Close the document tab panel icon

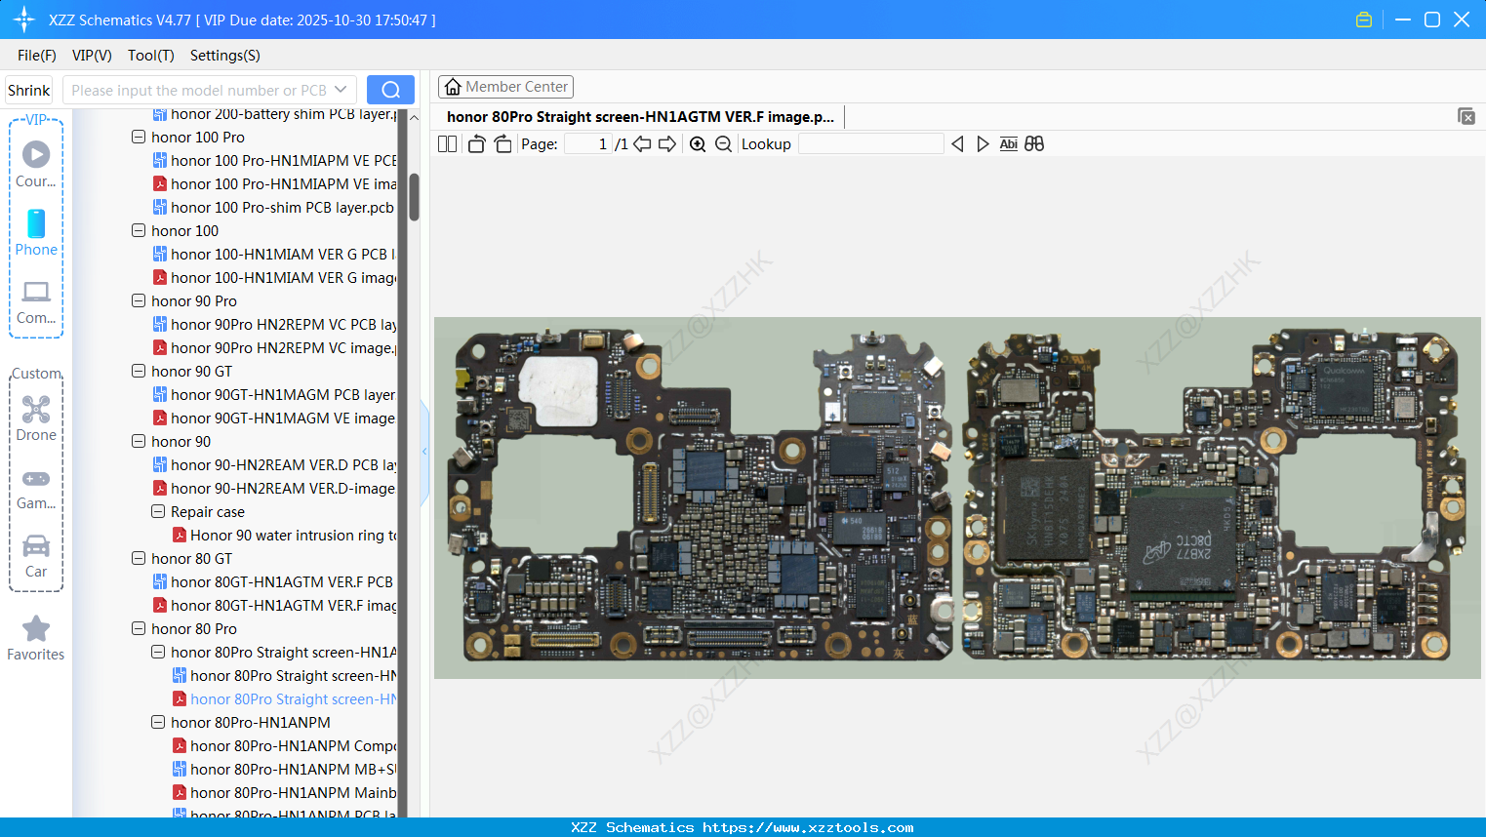point(1466,116)
